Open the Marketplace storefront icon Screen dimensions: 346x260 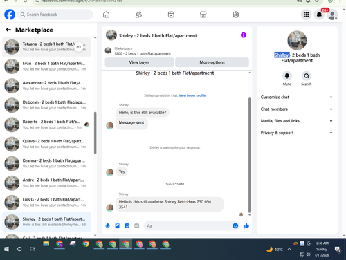(x=203, y=15)
